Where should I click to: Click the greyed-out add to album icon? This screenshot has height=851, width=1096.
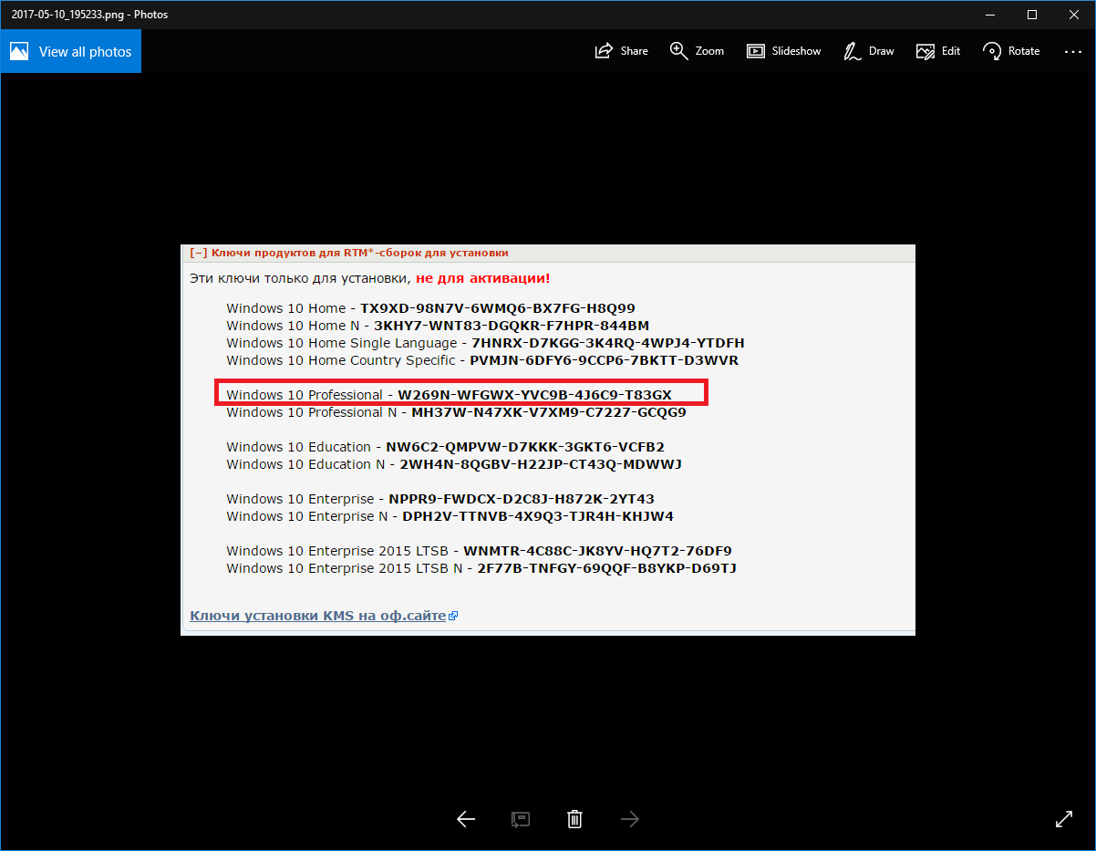(521, 819)
